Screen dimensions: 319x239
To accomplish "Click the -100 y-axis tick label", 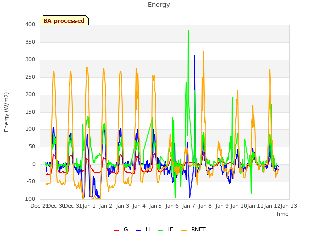I will tap(29, 199).
